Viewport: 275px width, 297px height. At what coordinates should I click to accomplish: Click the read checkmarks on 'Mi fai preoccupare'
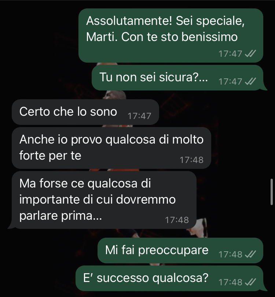[x=250, y=254]
